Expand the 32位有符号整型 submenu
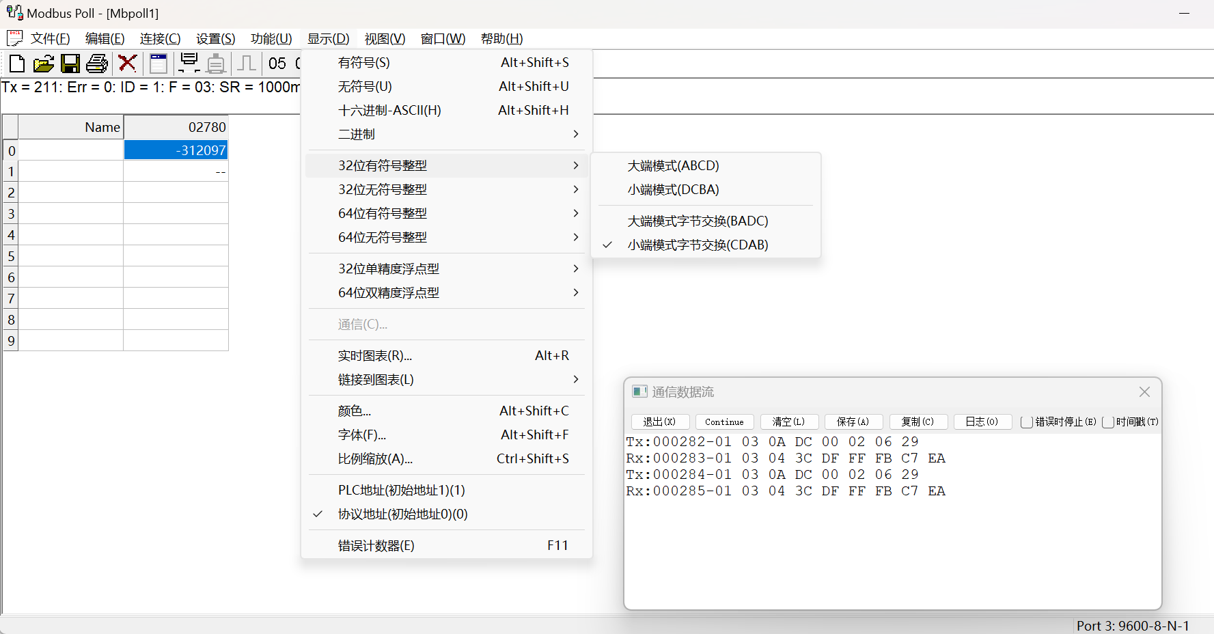This screenshot has width=1214, height=634. pos(446,165)
